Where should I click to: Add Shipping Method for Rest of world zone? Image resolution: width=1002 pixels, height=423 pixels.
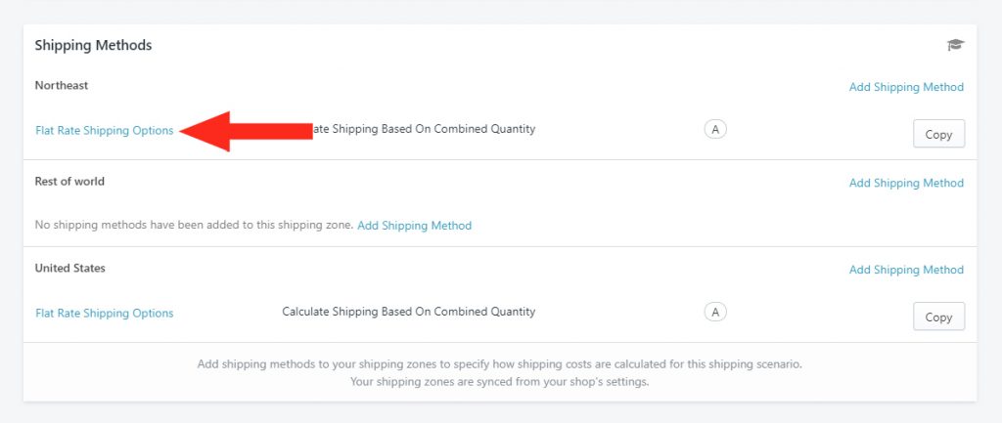point(906,183)
